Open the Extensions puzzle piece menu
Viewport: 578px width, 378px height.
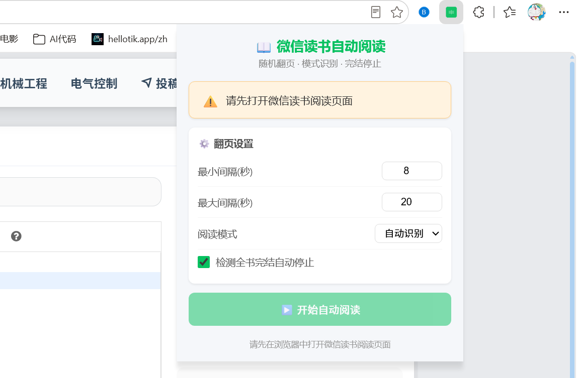point(478,12)
